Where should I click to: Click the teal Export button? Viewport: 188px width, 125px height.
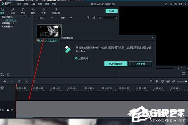pyautogui.click(x=111, y=11)
